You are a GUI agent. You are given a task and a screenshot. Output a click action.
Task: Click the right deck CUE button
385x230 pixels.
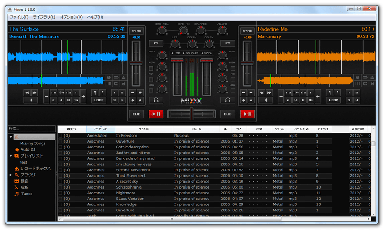(228, 114)
